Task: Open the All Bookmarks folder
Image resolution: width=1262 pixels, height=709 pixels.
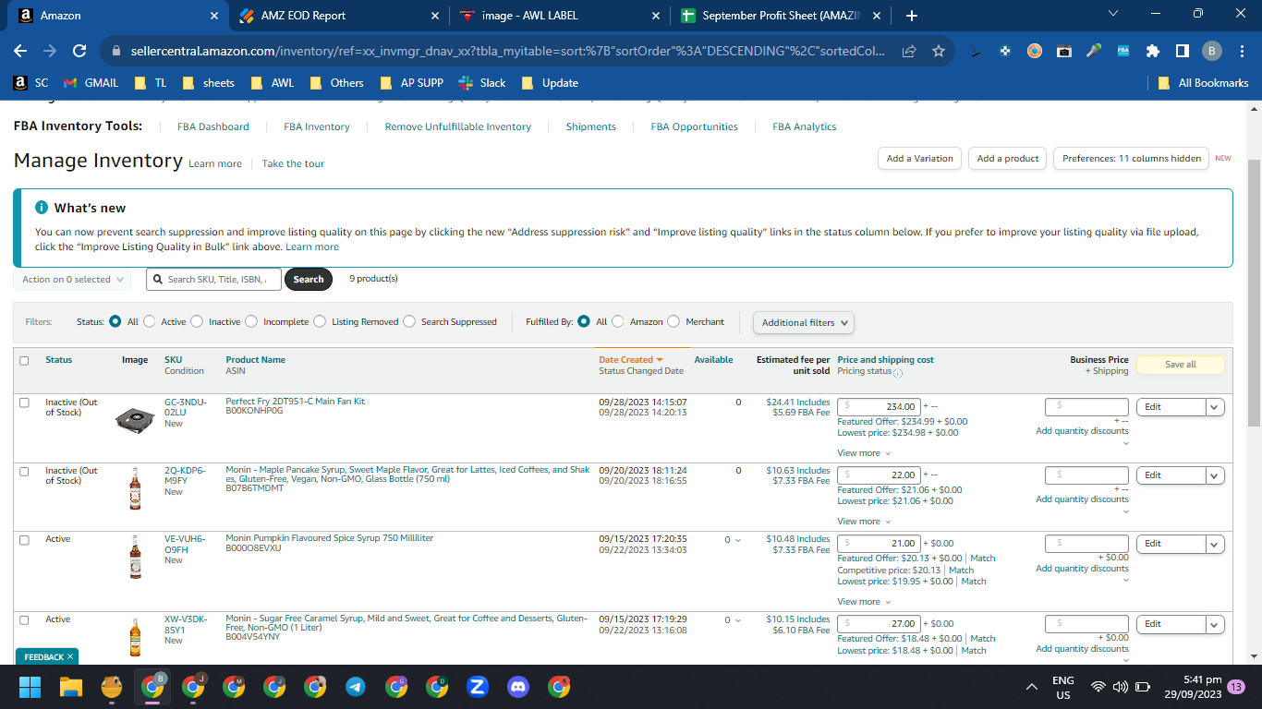Action: click(1203, 83)
